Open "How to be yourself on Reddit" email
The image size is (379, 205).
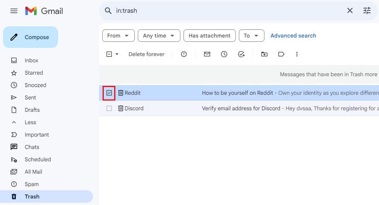pyautogui.click(x=237, y=93)
